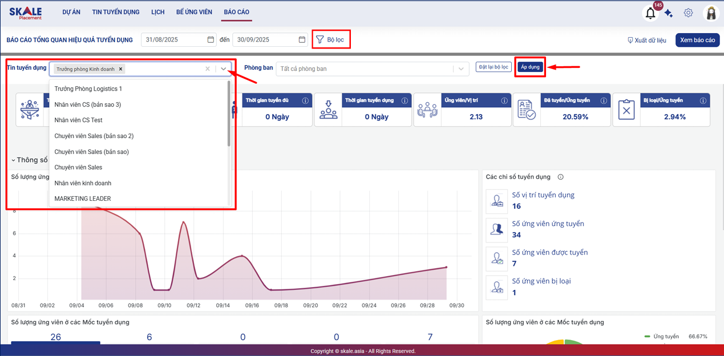
Task: Click the dropdown list scrollbar
Action: tap(229, 114)
